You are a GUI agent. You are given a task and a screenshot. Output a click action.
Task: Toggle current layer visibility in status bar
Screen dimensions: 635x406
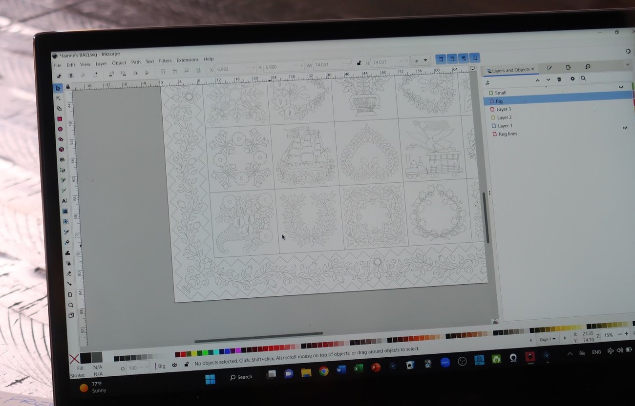(x=175, y=365)
